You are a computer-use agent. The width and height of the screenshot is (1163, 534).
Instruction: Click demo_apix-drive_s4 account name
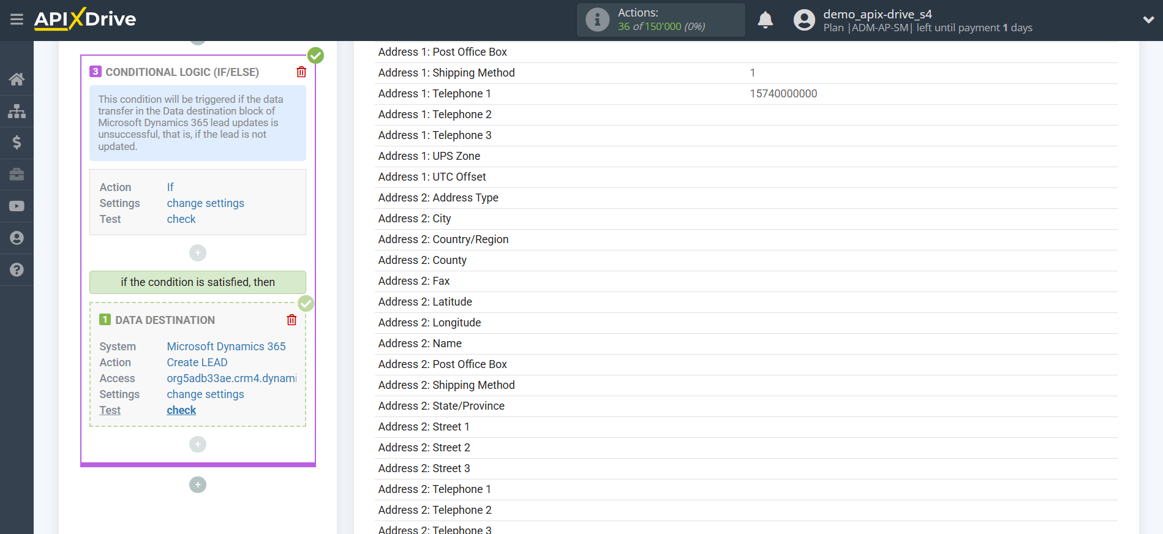[877, 14]
